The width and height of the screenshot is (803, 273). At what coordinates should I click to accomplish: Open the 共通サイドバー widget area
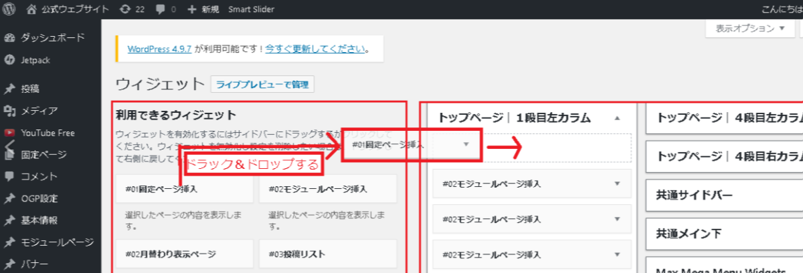click(723, 196)
